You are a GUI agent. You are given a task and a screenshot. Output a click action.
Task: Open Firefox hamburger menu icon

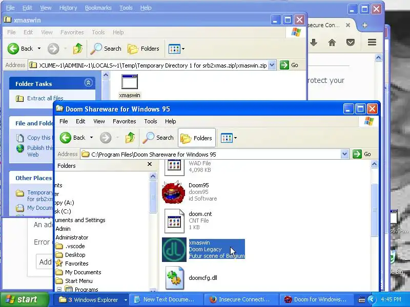(372, 42)
